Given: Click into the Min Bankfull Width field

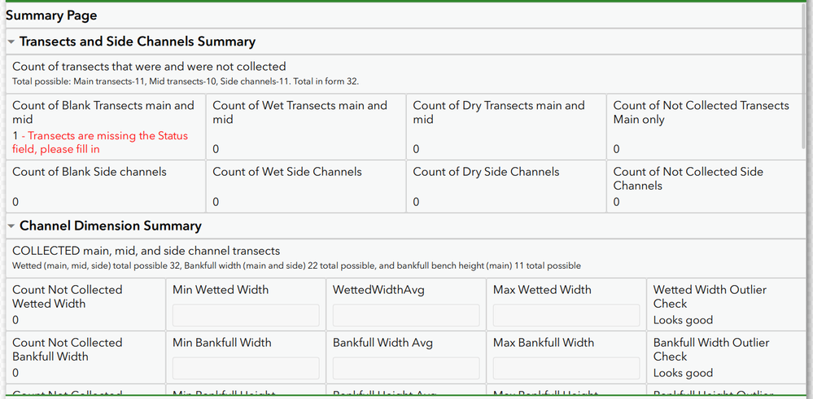Looking at the screenshot, I should tap(246, 368).
